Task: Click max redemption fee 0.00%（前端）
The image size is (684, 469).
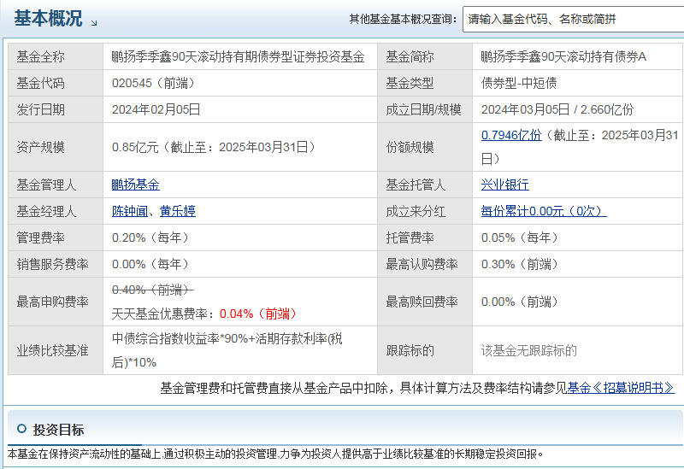Action: (520, 302)
